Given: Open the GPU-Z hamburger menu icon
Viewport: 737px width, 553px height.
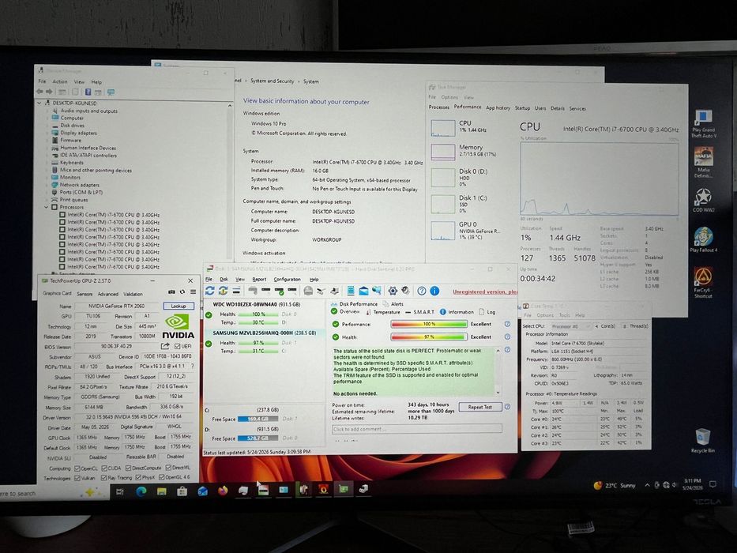Looking at the screenshot, I should coord(193,292).
